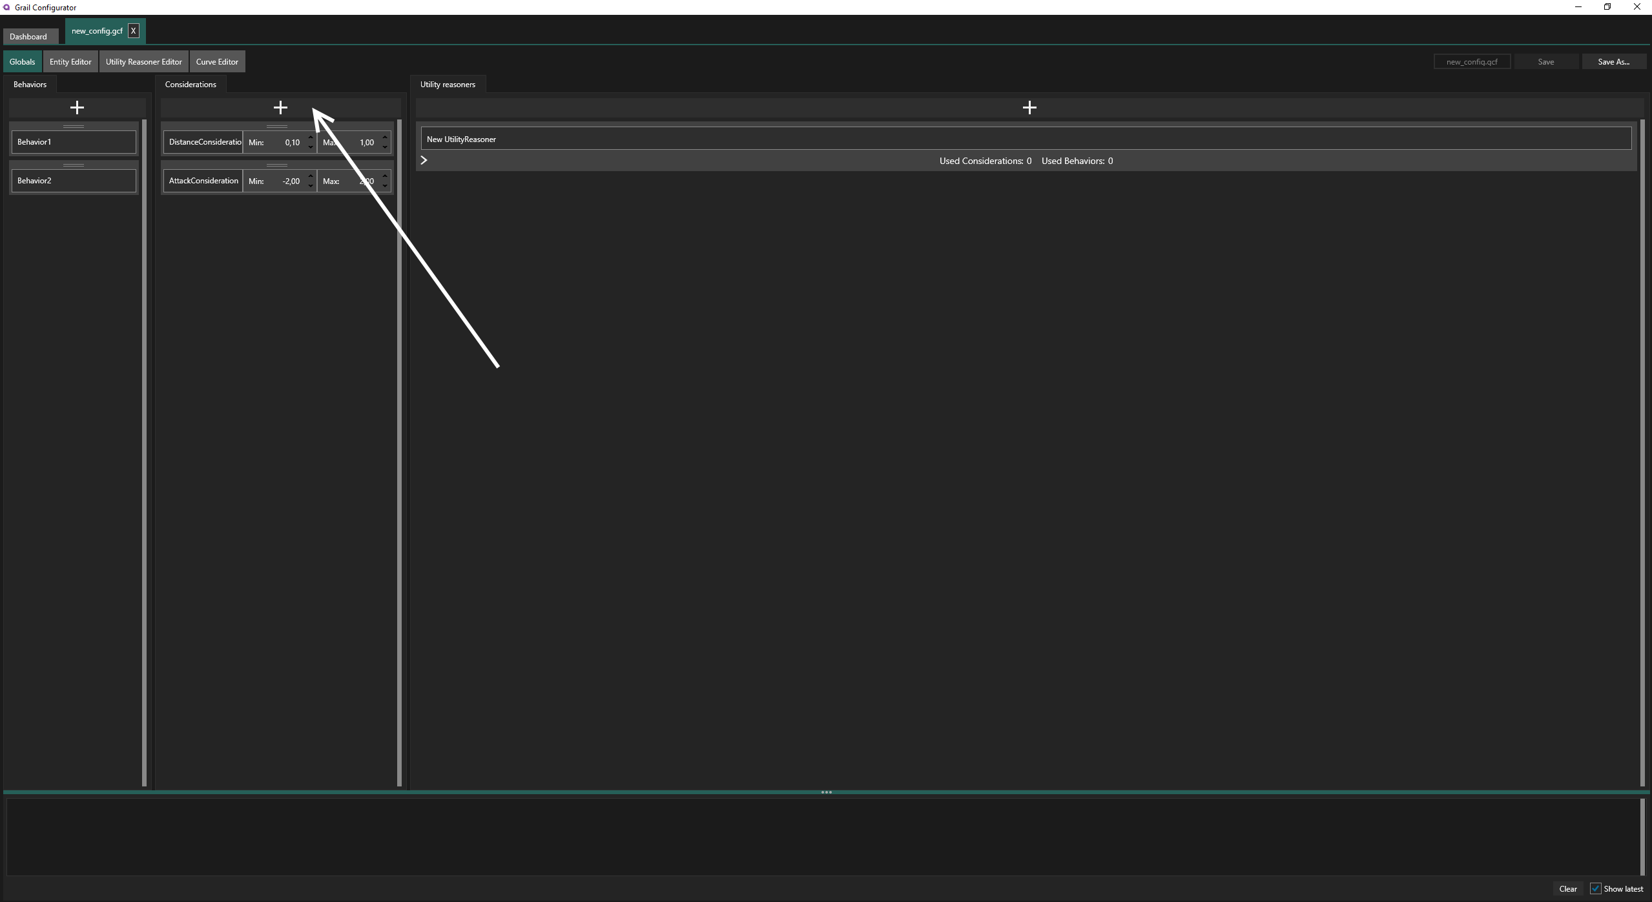The height and width of the screenshot is (902, 1652).
Task: Decrease DistanceConsideration Min value
Action: (x=311, y=147)
